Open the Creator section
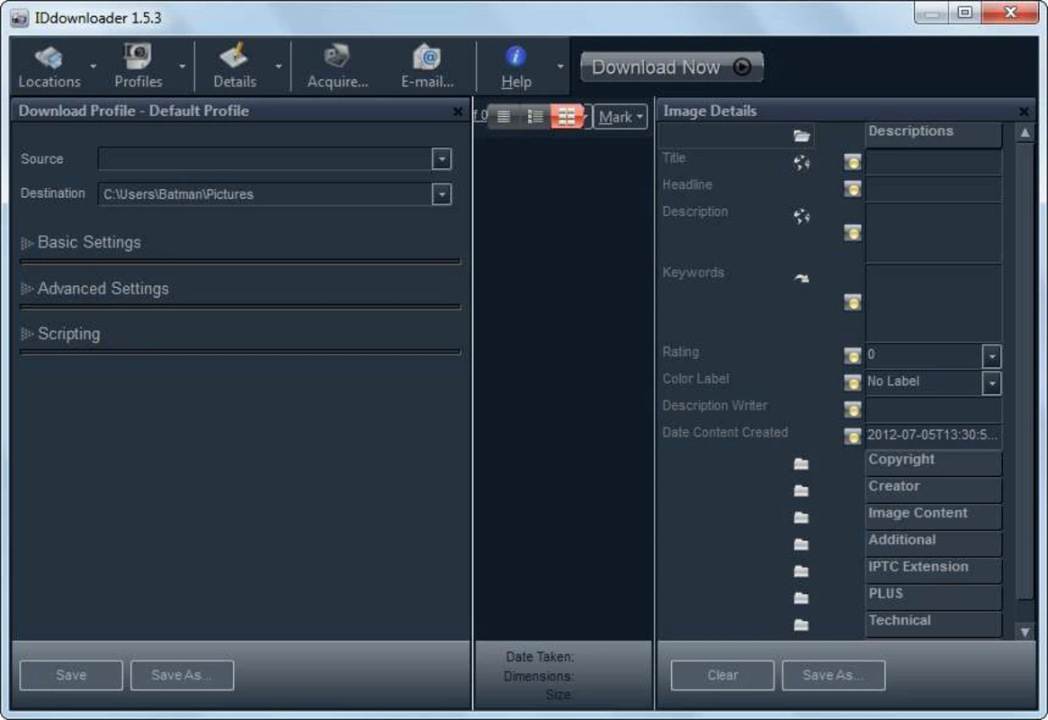This screenshot has width=1048, height=720. pyautogui.click(x=934, y=489)
